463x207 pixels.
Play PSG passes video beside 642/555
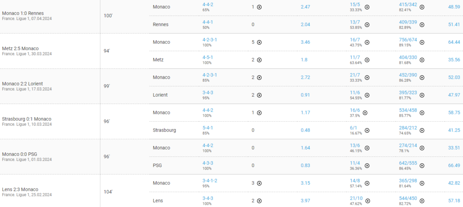(x=422, y=166)
